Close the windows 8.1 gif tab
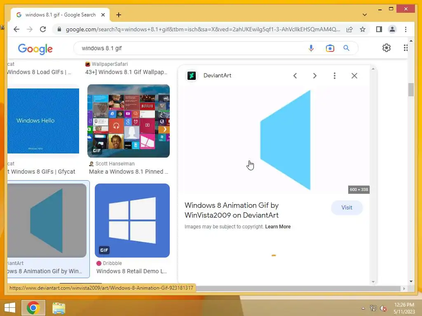The image size is (422, 316). pos(103,15)
